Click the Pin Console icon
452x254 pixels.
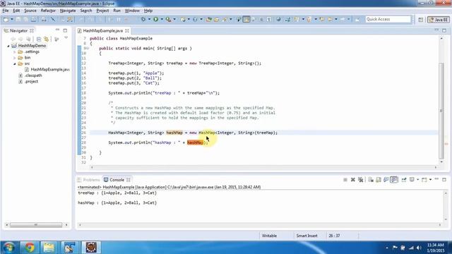coord(404,180)
